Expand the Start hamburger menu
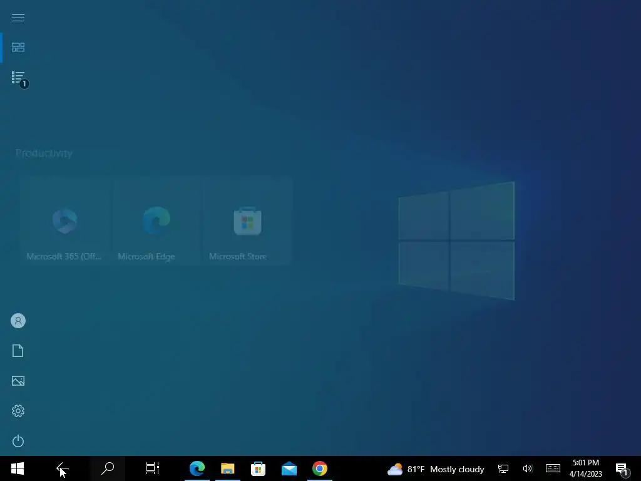 [18, 18]
